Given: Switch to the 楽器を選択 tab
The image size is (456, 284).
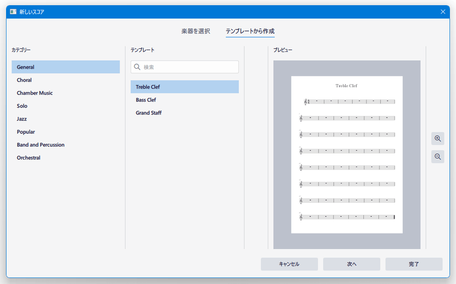Looking at the screenshot, I should pyautogui.click(x=196, y=31).
